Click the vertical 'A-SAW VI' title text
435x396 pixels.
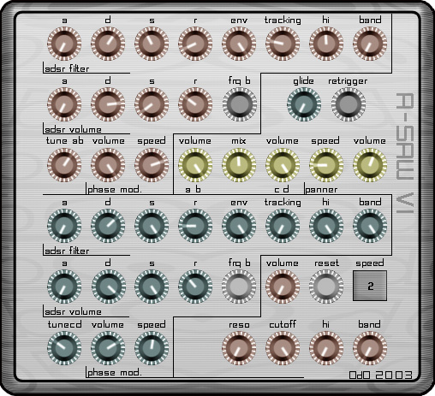point(405,153)
